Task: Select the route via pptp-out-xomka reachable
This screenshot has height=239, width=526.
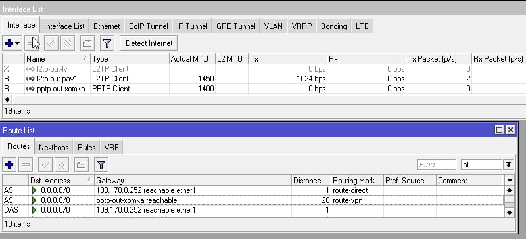Action: click(253, 200)
